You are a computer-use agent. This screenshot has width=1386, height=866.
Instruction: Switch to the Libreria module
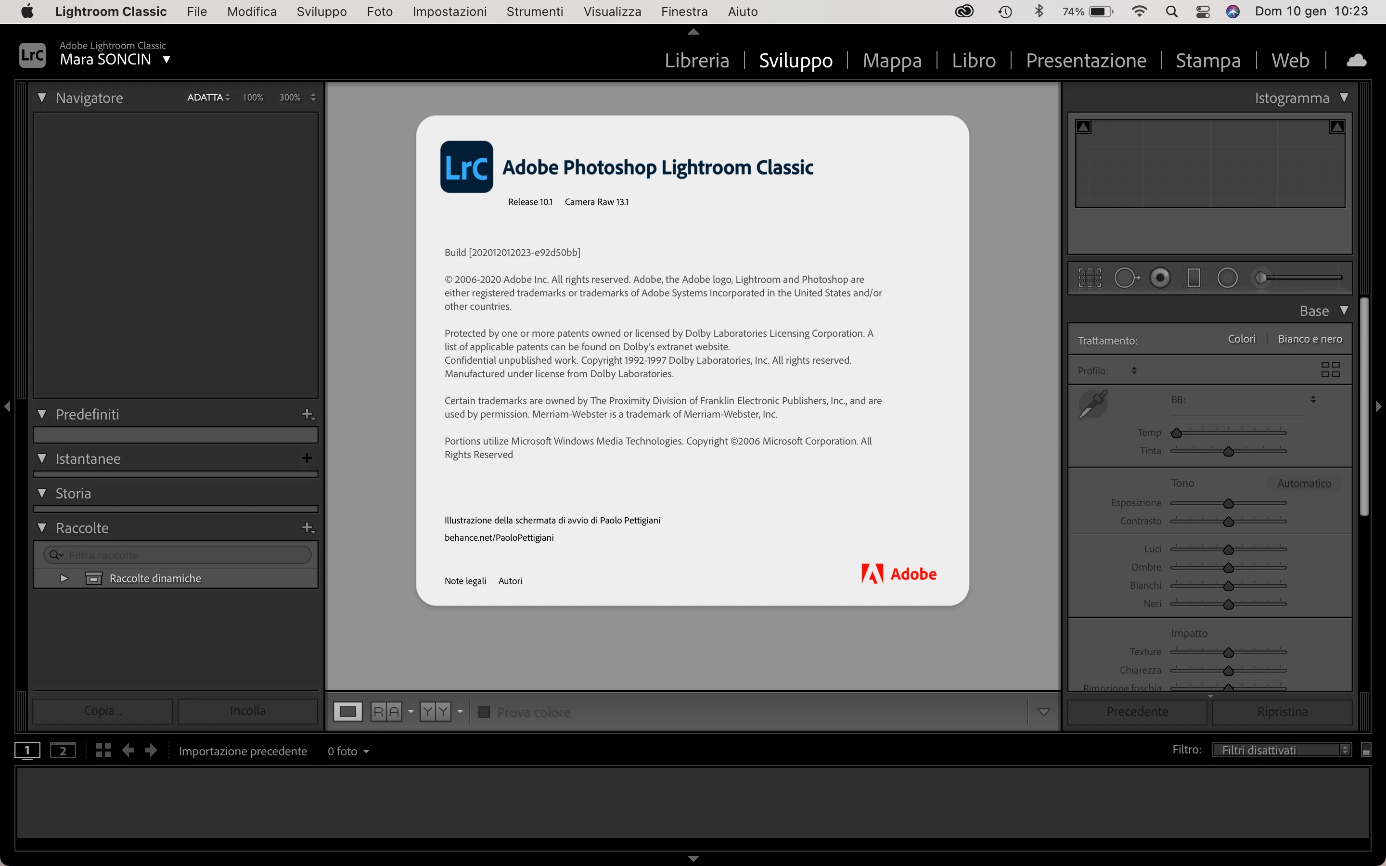pyautogui.click(x=696, y=61)
